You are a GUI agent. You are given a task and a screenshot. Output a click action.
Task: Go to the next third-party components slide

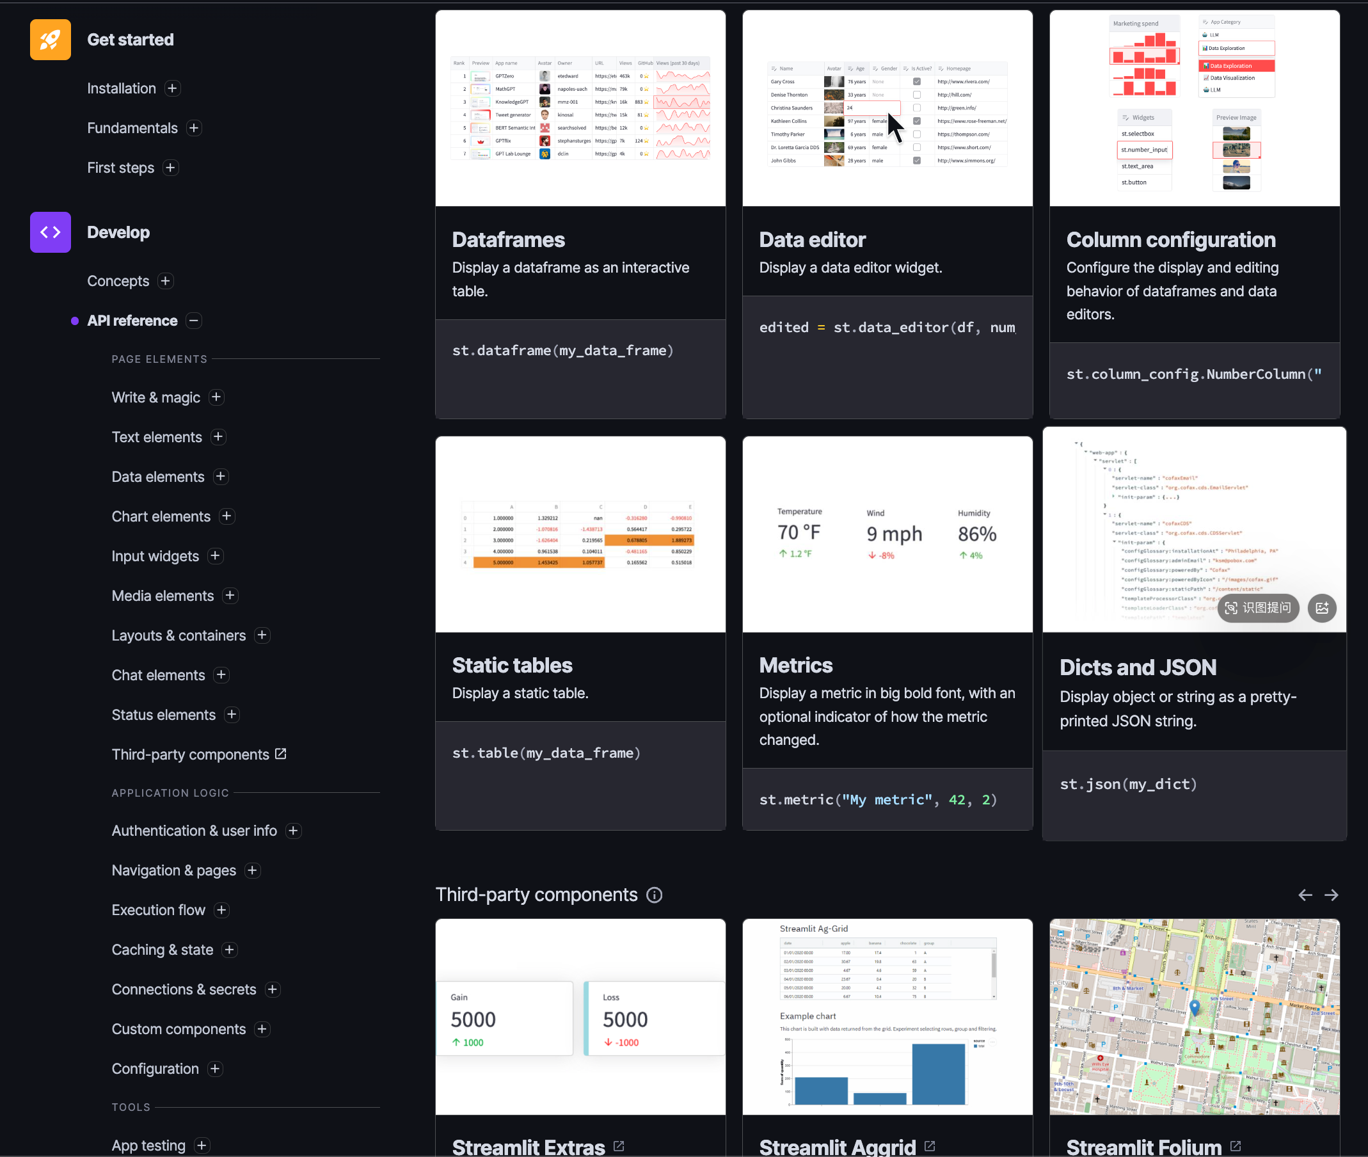(1332, 895)
